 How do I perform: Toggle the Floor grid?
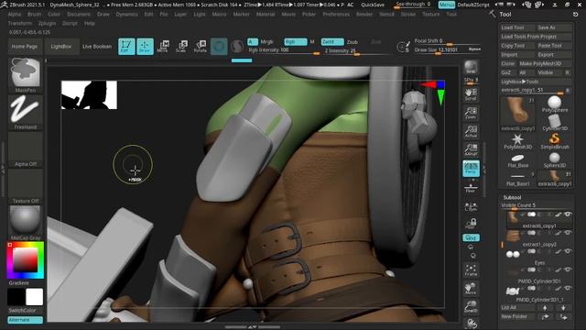click(x=471, y=187)
